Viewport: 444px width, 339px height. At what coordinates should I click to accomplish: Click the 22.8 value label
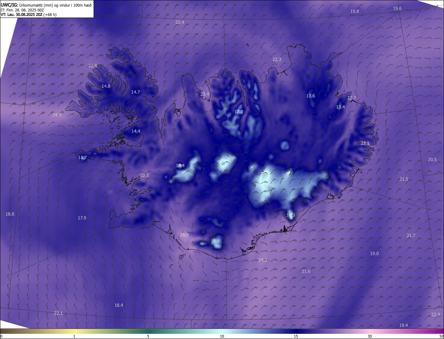(93, 66)
